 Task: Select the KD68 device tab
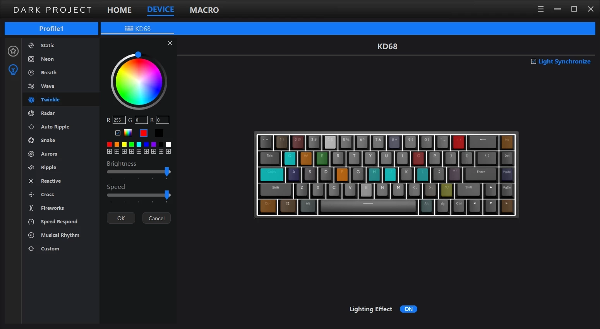[137, 29]
